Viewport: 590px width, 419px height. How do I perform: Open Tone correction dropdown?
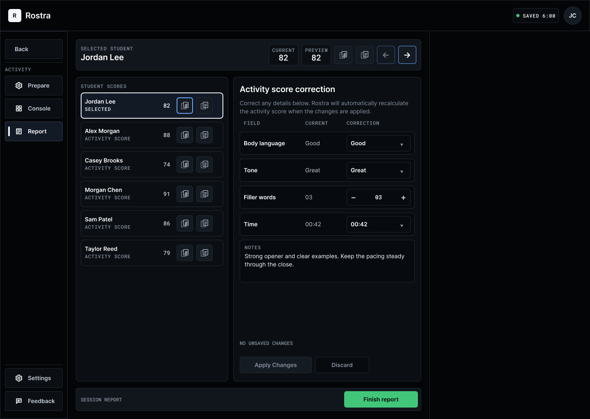point(379,170)
